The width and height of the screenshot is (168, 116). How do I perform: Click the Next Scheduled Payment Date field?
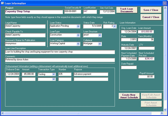click(x=129, y=59)
